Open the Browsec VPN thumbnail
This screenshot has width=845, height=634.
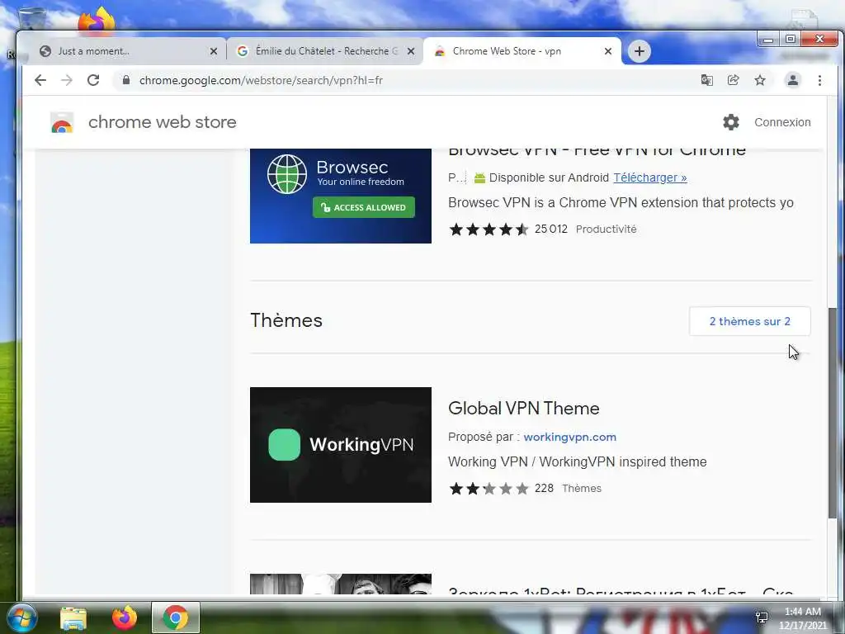point(341,196)
